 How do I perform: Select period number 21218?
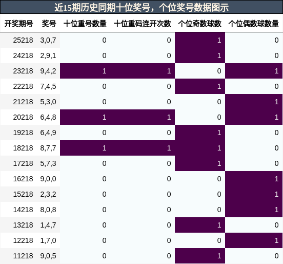(23, 102)
